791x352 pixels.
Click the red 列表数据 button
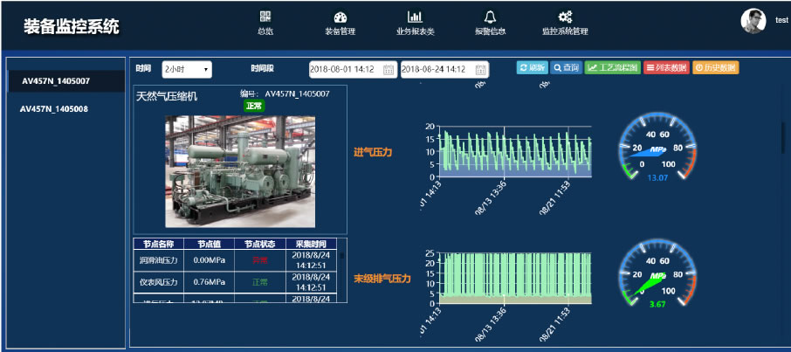(x=666, y=67)
